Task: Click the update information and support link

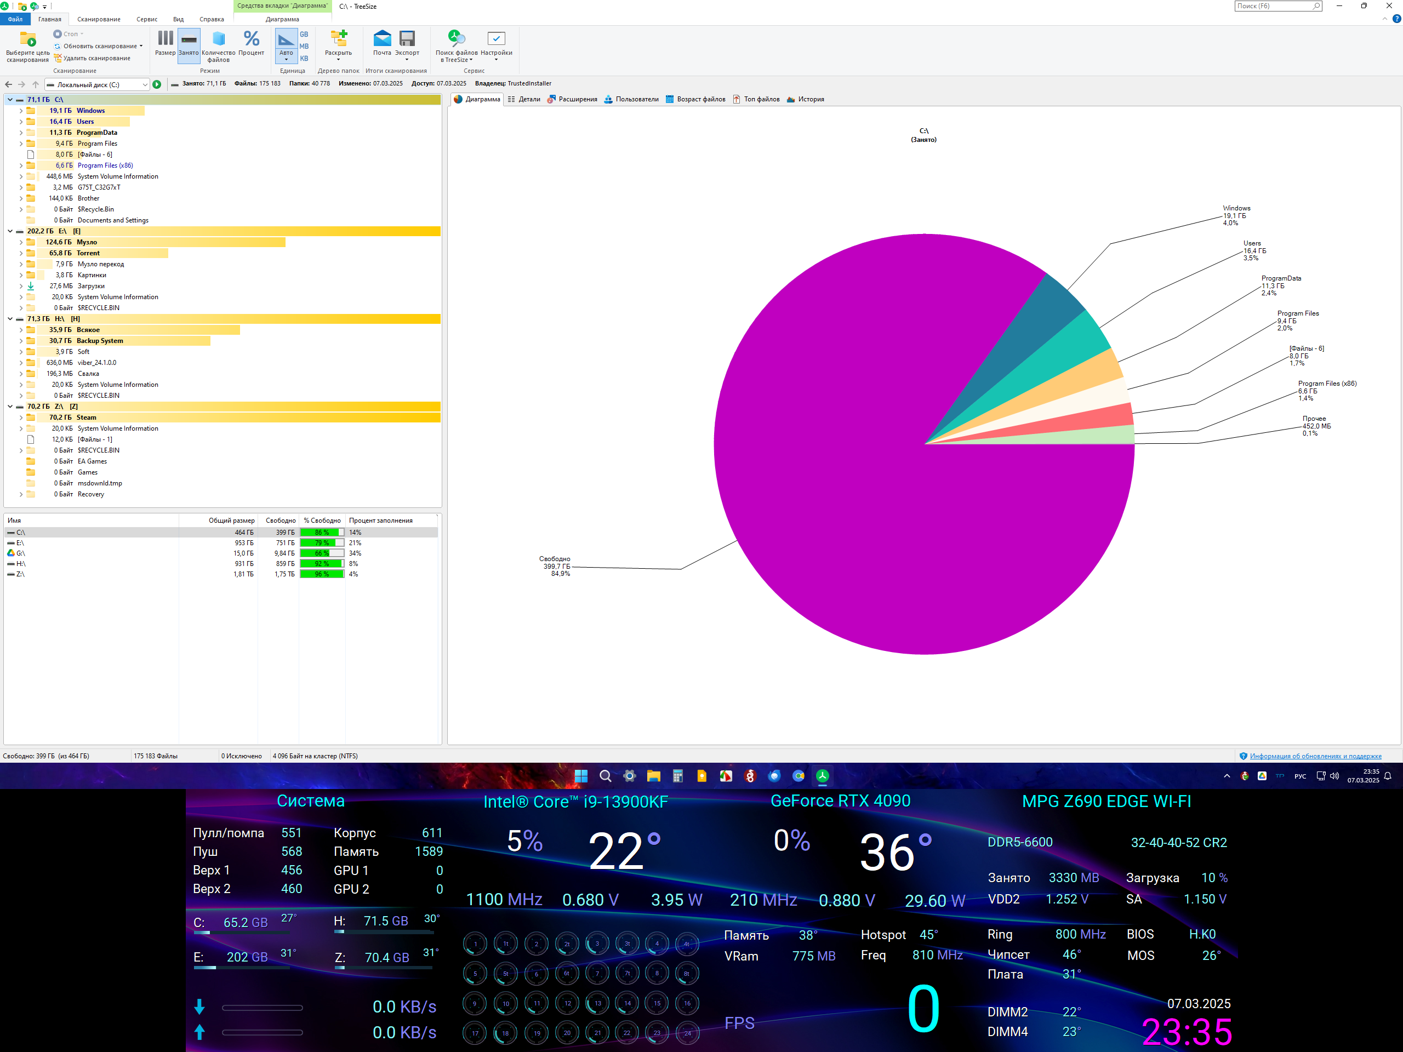Action: [x=1315, y=756]
